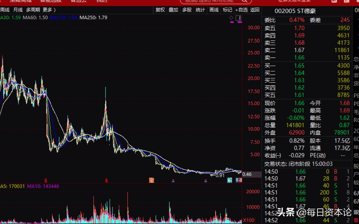The width and height of the screenshot is (359, 224).
Task: Select the 卖四 ask row at 1.69
Action: pyautogui.click(x=307, y=36)
